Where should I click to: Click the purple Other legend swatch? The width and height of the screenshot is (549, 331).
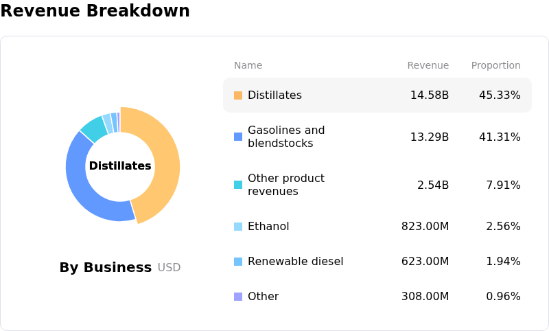click(x=238, y=297)
